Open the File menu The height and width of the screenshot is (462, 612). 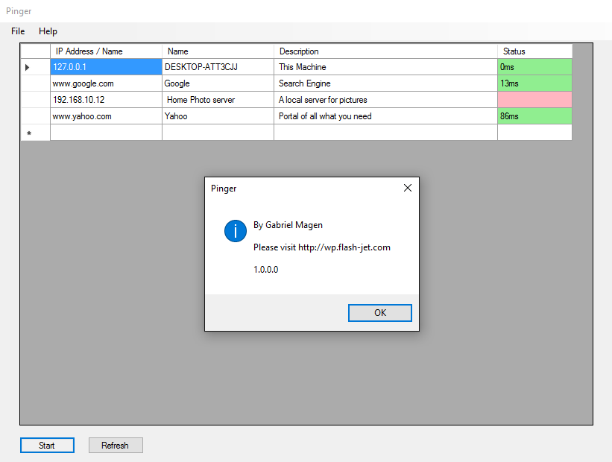[x=18, y=31]
